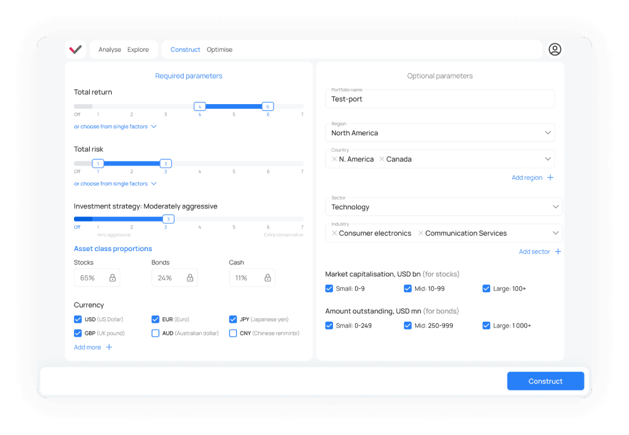Remove the Canada country tag
The width and height of the screenshot is (629, 435).
(382, 159)
